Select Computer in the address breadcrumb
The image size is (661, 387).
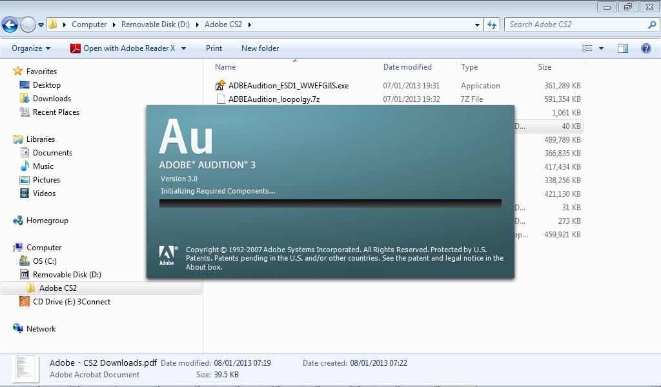coord(89,25)
